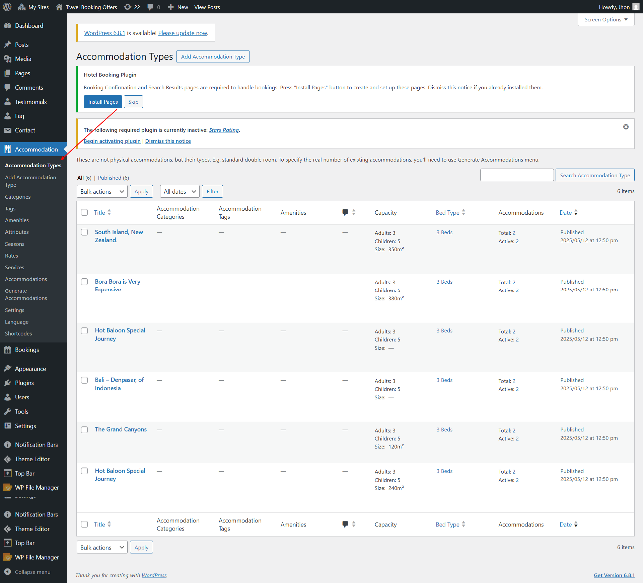Image resolution: width=643 pixels, height=584 pixels.
Task: Click the Pages icon in sidebar
Action: point(7,73)
